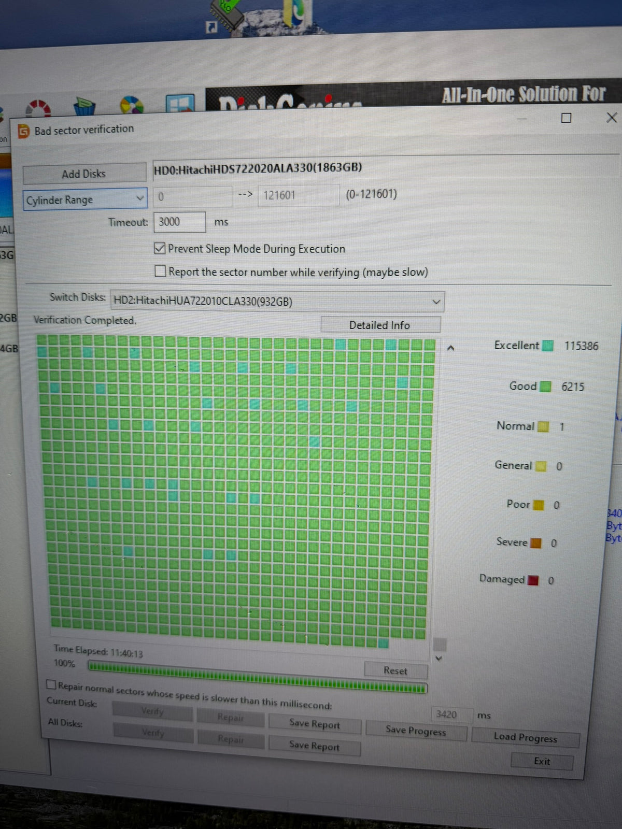Click the Poor color swatch
The width and height of the screenshot is (622, 829).
[539, 505]
